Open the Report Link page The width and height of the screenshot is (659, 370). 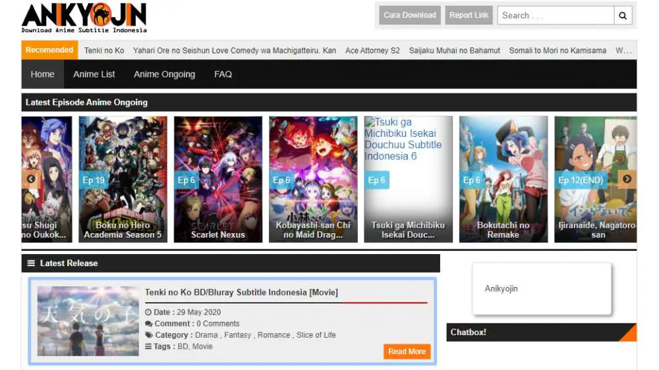pyautogui.click(x=469, y=15)
